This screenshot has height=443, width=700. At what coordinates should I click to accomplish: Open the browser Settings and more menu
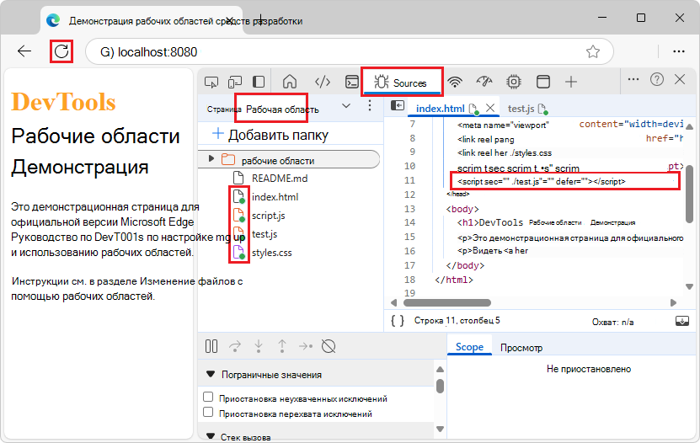click(679, 51)
